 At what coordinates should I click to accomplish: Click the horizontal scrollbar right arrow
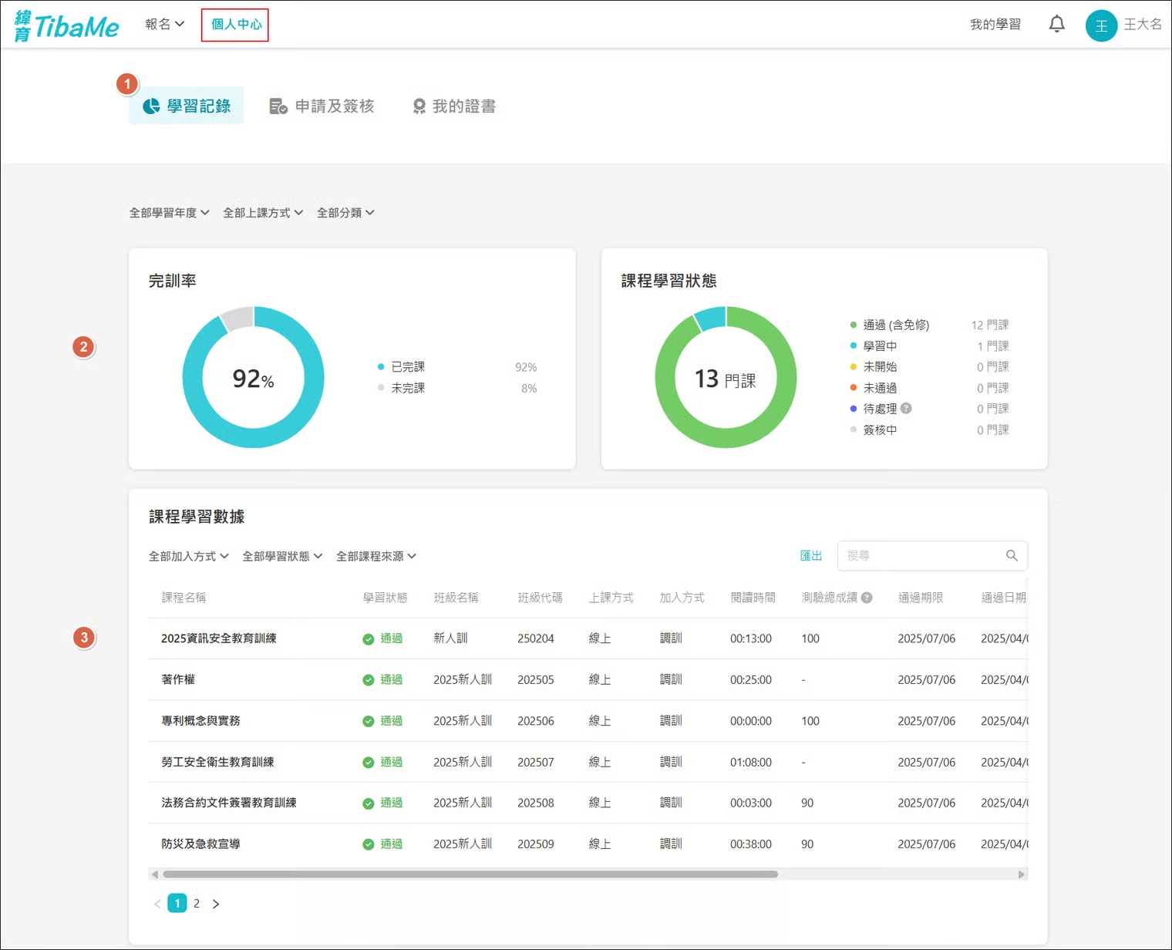(1022, 874)
